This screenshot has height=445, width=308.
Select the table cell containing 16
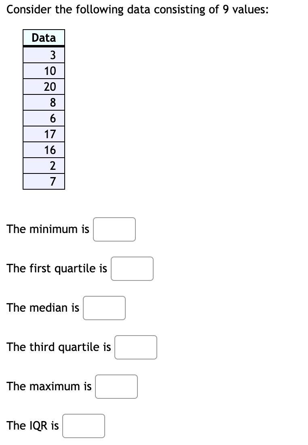44,150
